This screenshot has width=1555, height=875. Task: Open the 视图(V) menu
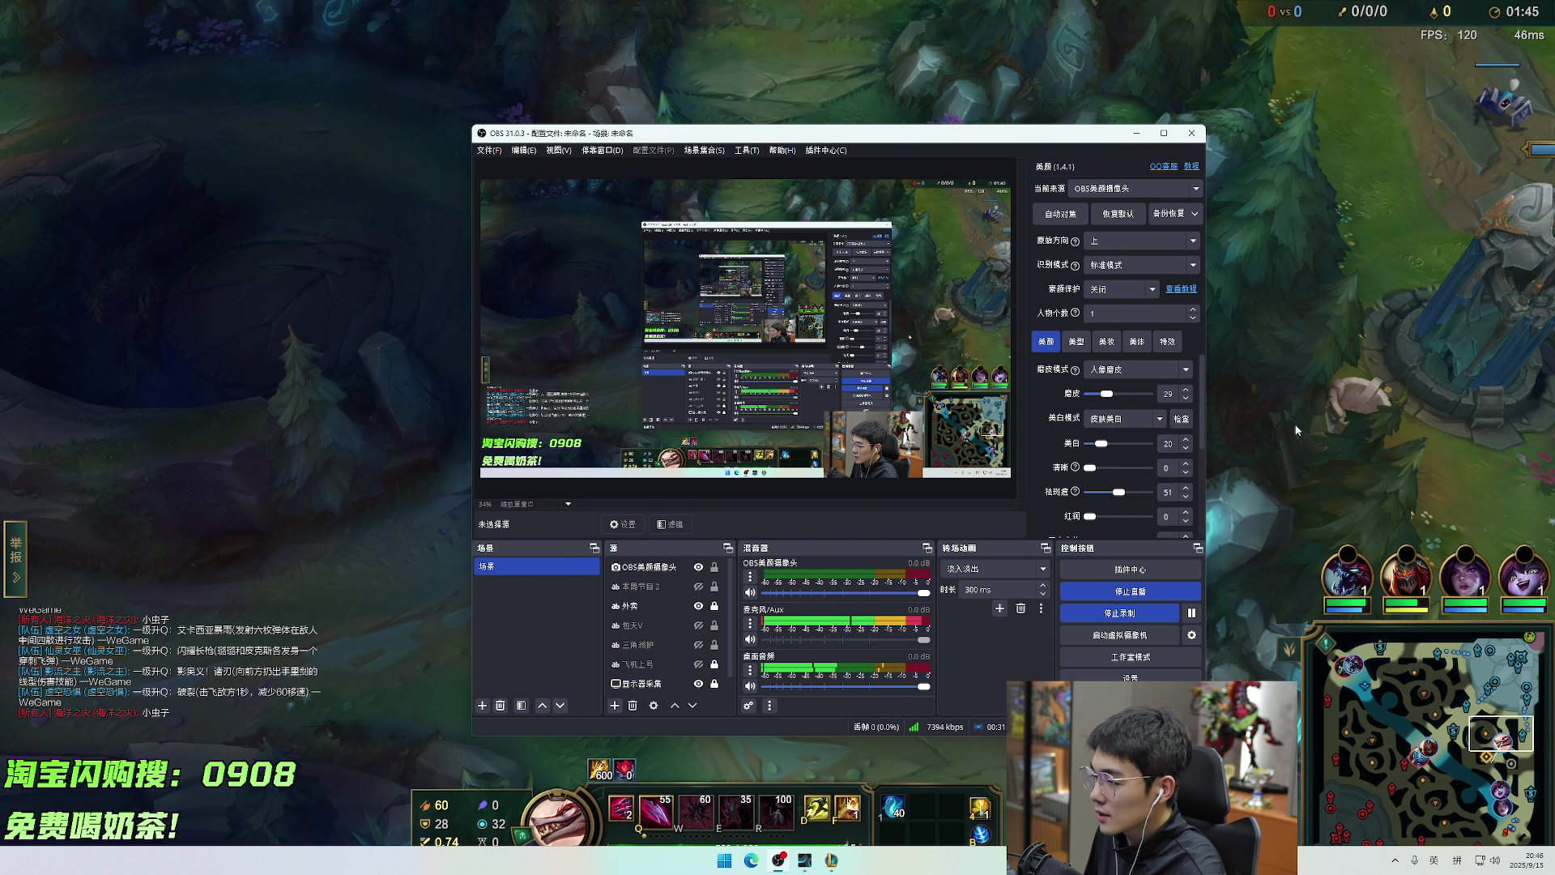tap(559, 151)
